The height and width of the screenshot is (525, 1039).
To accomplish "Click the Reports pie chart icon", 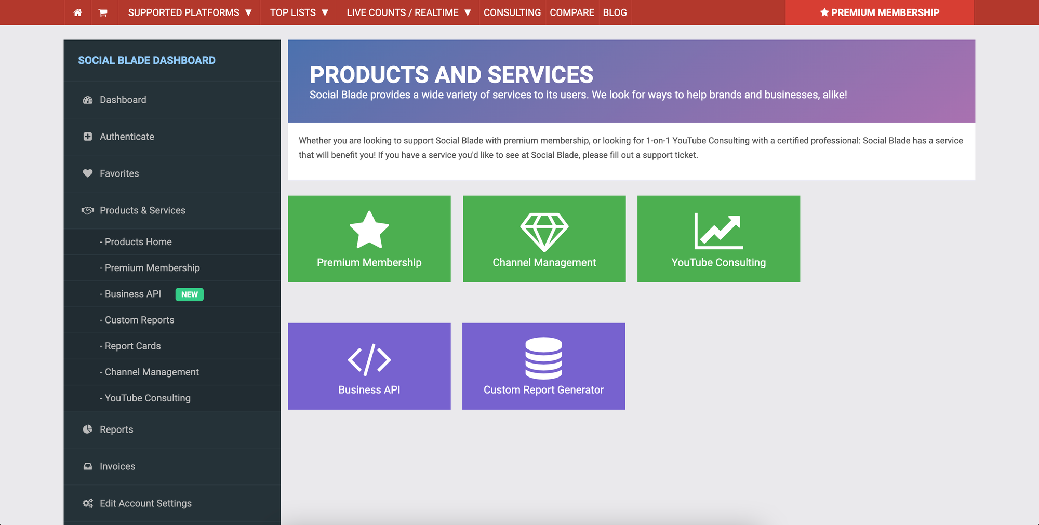I will click(x=88, y=429).
